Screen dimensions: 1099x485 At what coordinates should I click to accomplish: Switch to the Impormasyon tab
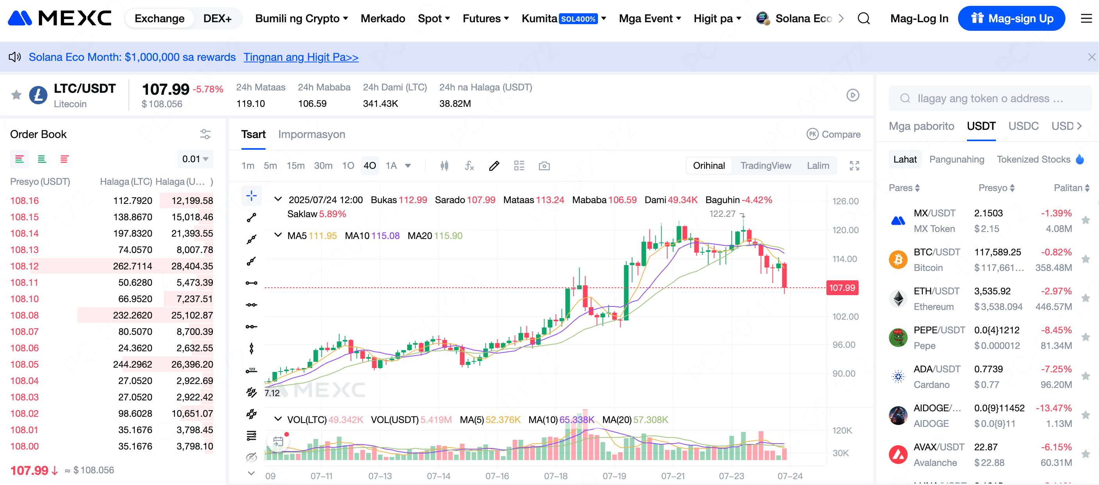coord(311,134)
